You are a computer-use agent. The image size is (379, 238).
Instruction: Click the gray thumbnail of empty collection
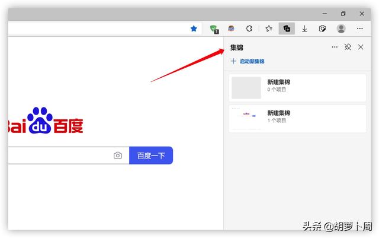246,88
